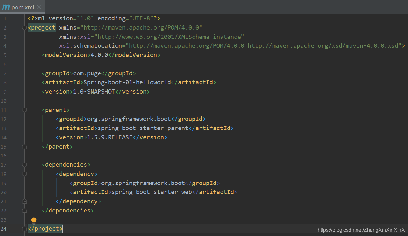This screenshot has height=236, width=408.
Task: Click the opening parent tag
Action: (x=56, y=110)
